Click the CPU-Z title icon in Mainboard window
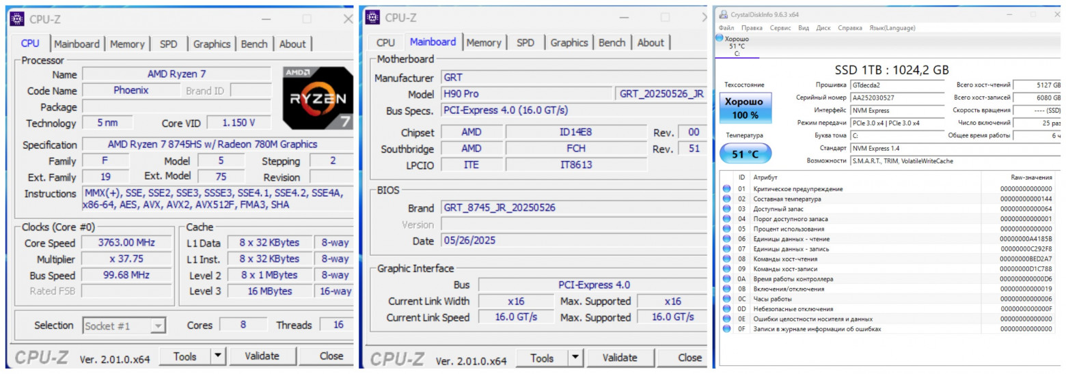The image size is (1066, 374). click(372, 17)
